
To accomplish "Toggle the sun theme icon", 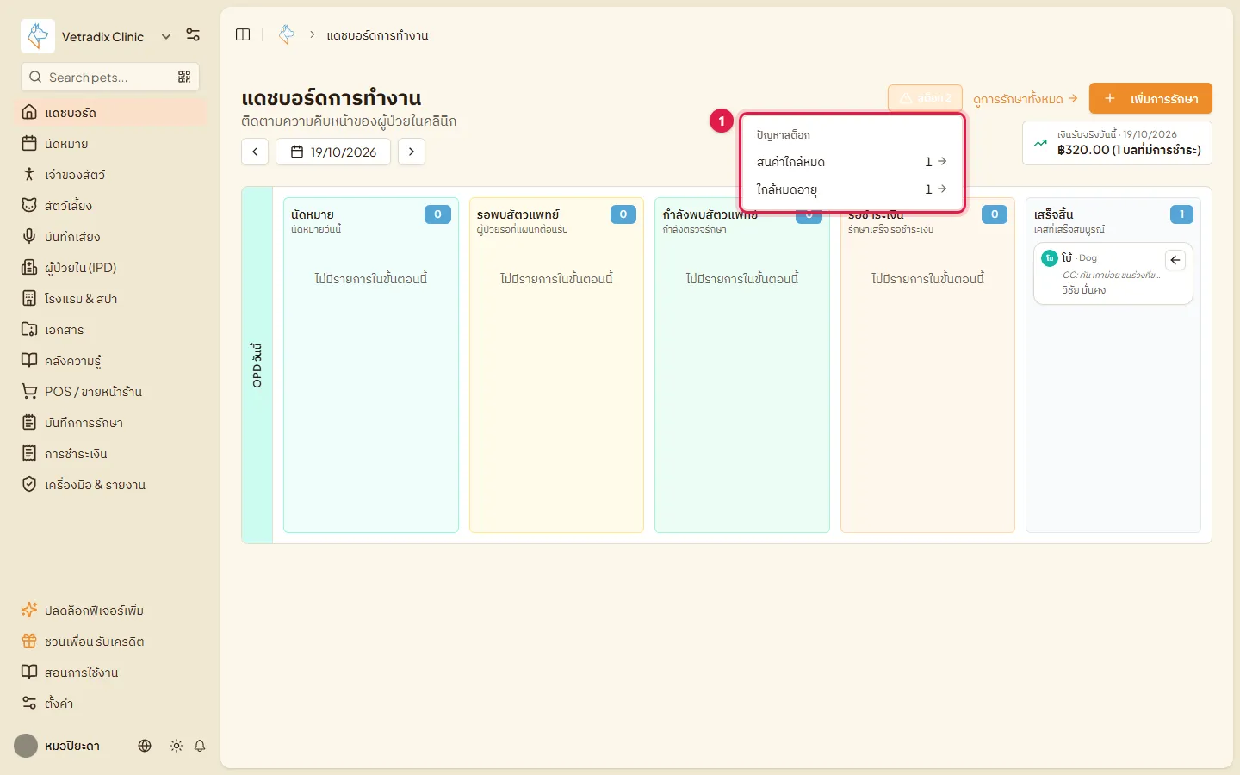I will tap(177, 746).
